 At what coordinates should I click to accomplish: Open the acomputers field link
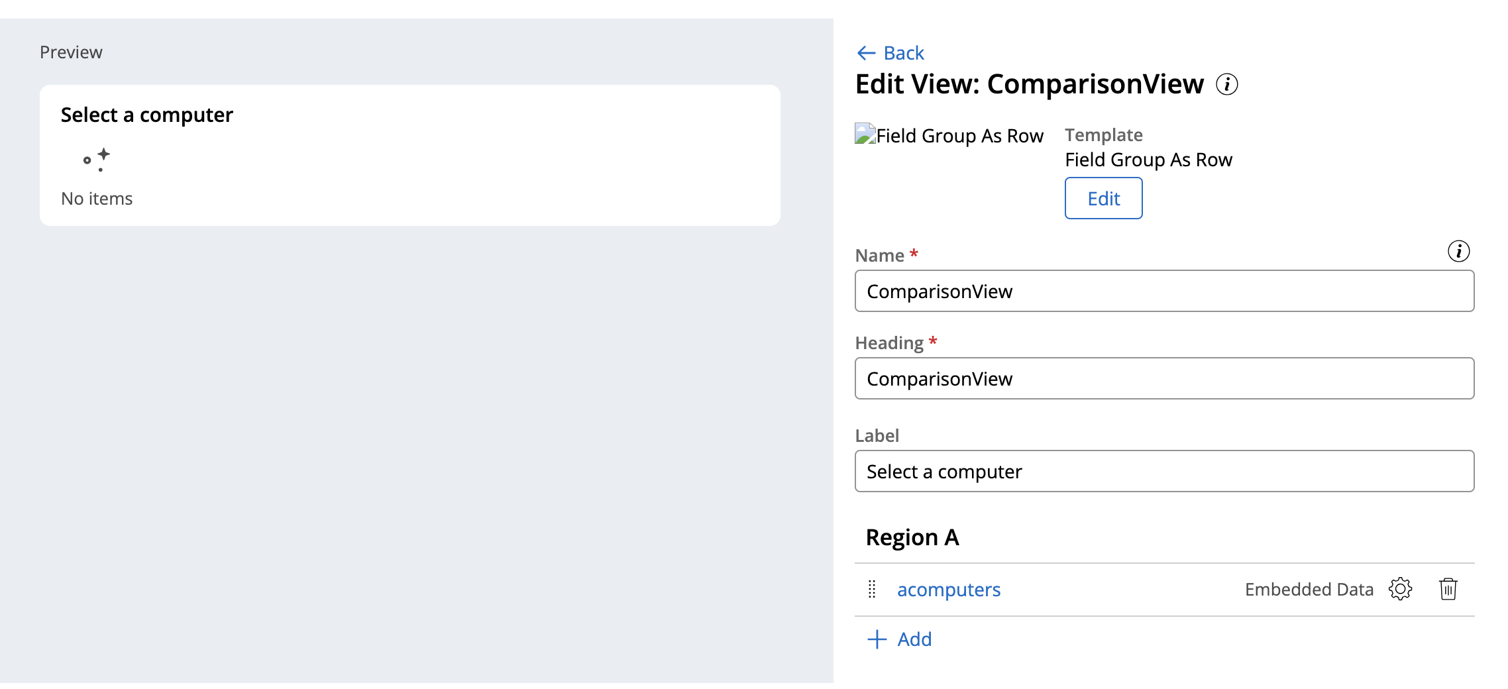(948, 589)
